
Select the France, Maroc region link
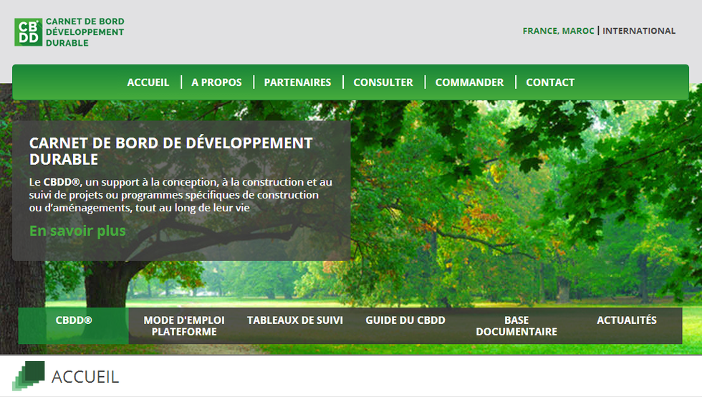coord(558,31)
